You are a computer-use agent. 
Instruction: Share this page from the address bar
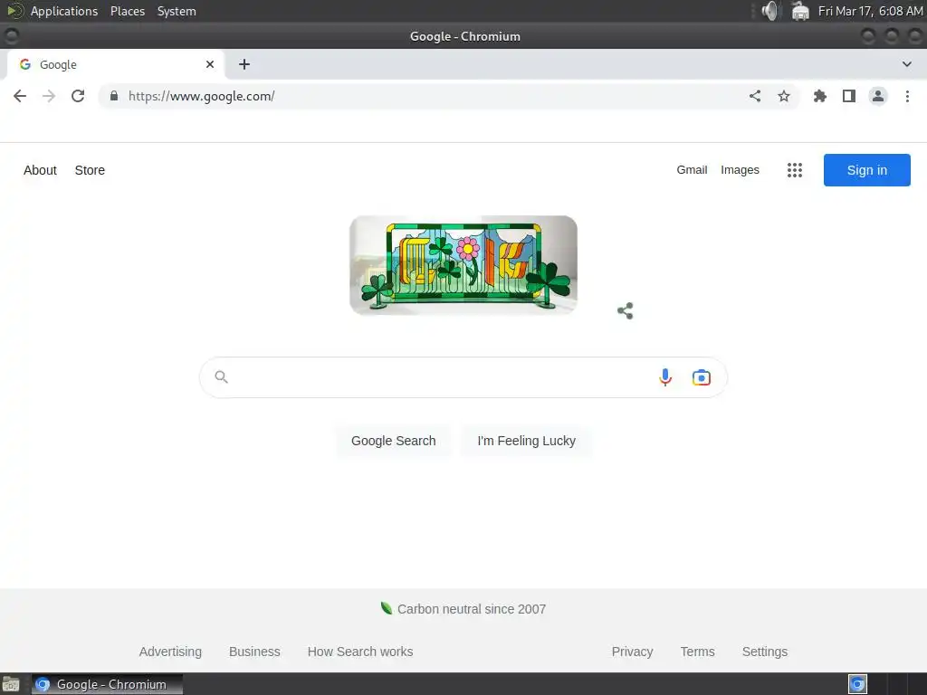tap(755, 96)
